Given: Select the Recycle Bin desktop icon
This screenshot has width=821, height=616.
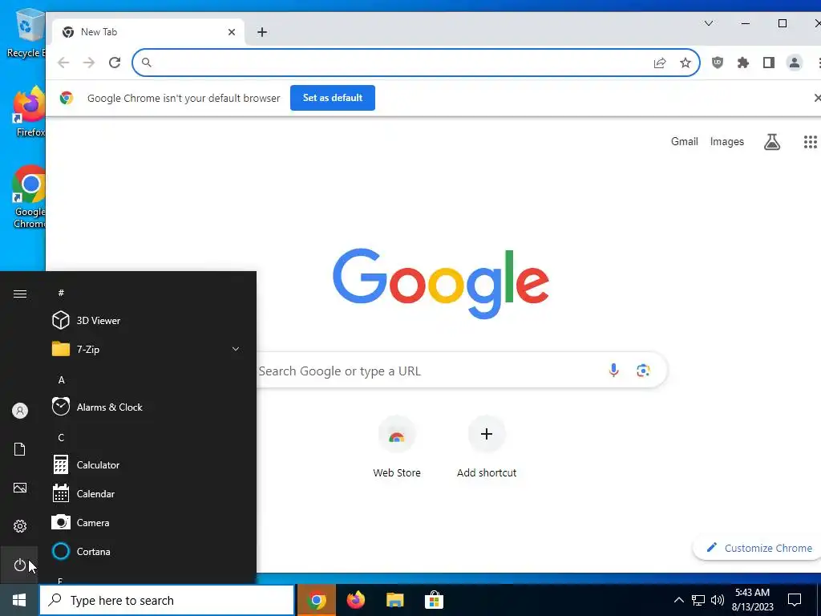Looking at the screenshot, I should 26,32.
